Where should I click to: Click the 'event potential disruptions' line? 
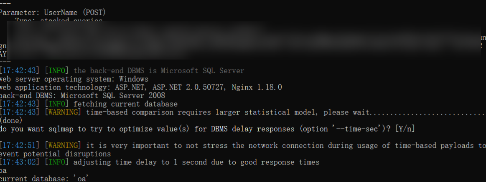tap(55, 154)
